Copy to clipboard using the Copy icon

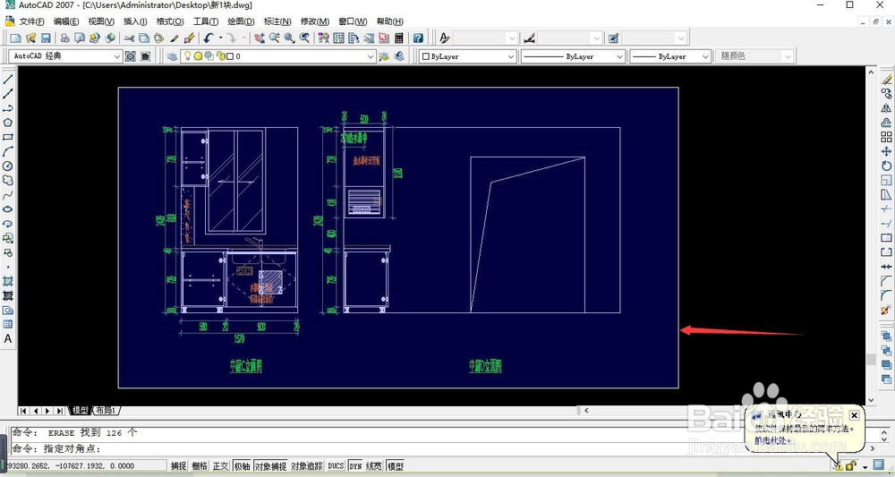coord(144,38)
